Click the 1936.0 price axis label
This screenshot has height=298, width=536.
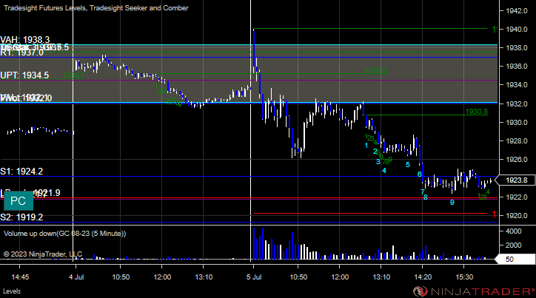(x=517, y=67)
